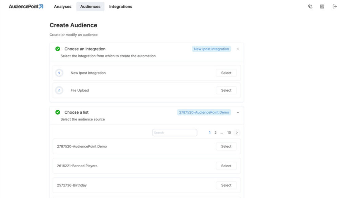Collapse the Choose a list section
The image size is (347, 198).
tap(238, 112)
